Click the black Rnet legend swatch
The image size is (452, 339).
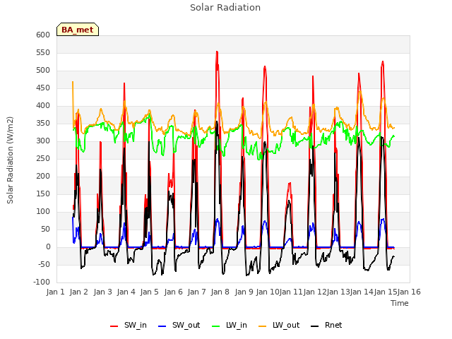[315, 326]
